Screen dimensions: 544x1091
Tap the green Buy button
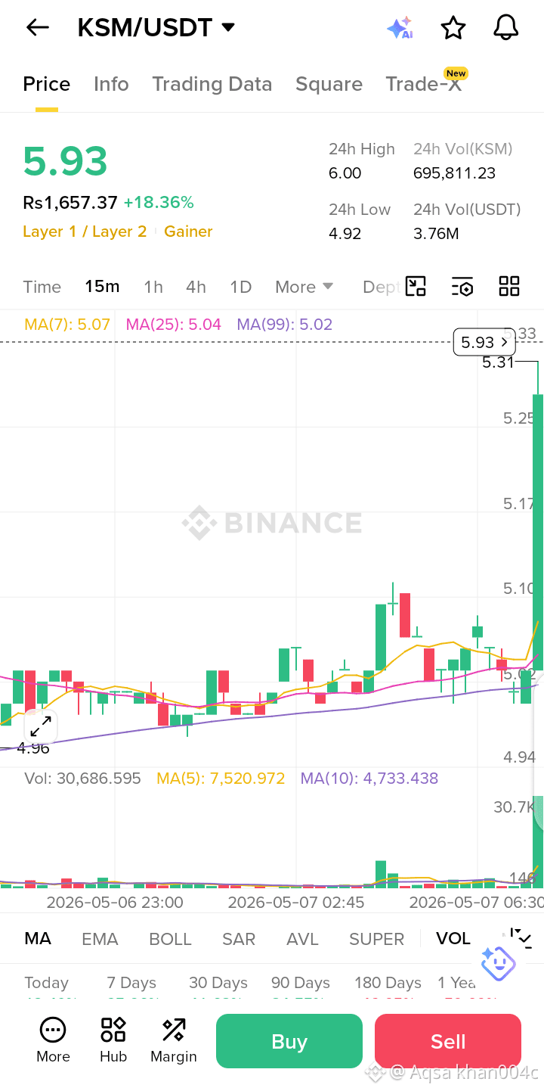click(289, 1041)
